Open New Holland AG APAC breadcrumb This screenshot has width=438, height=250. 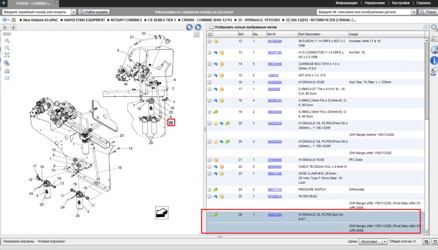click(x=40, y=20)
